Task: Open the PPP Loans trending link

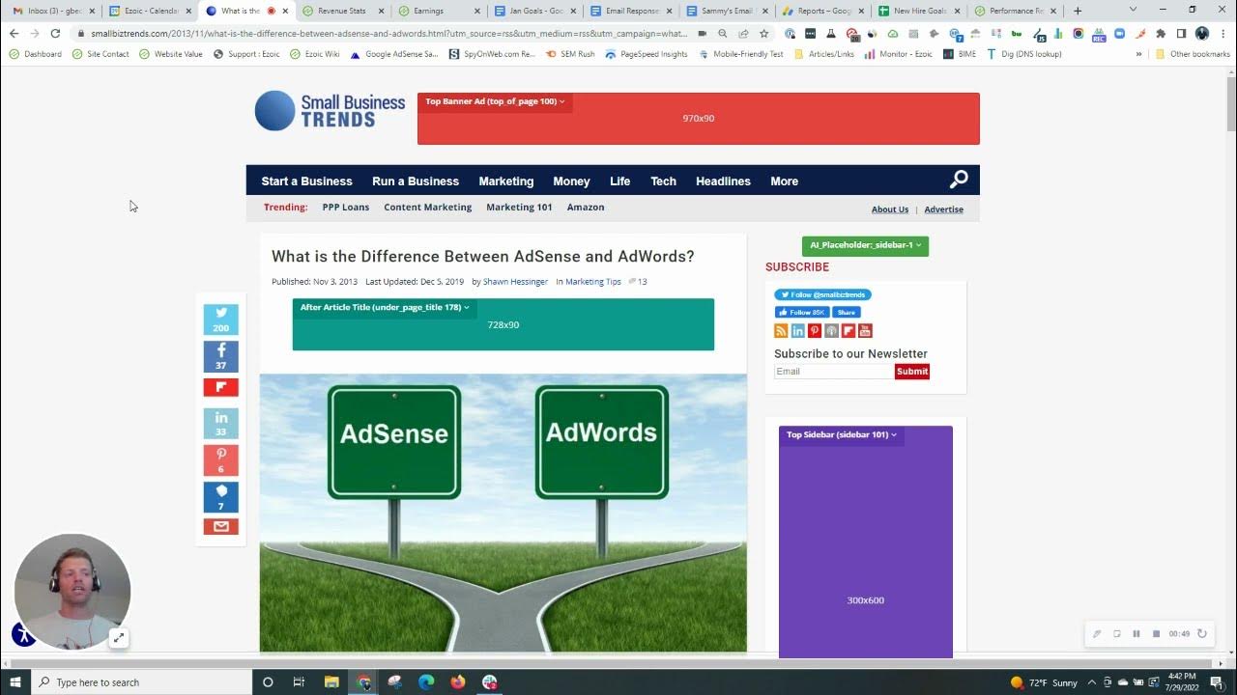Action: point(345,208)
